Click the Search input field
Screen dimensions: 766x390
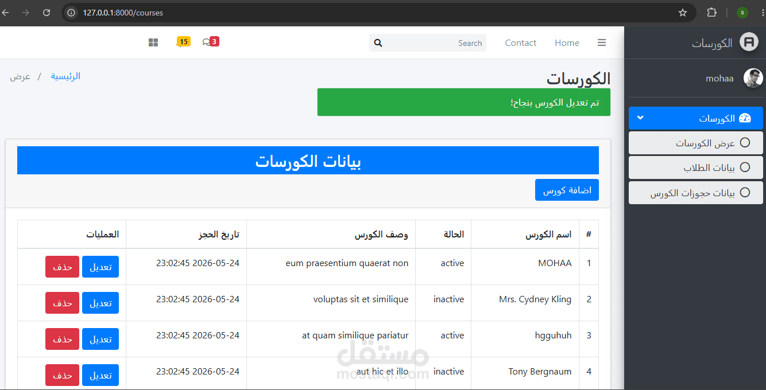coord(436,43)
